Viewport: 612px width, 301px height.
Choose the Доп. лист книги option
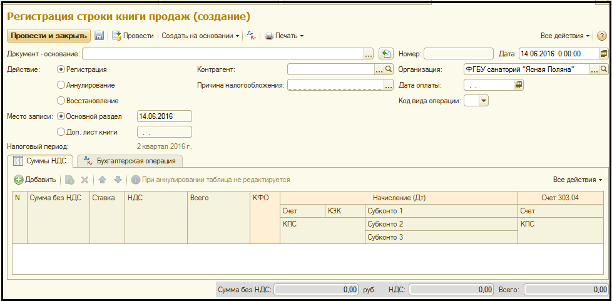pos(61,132)
